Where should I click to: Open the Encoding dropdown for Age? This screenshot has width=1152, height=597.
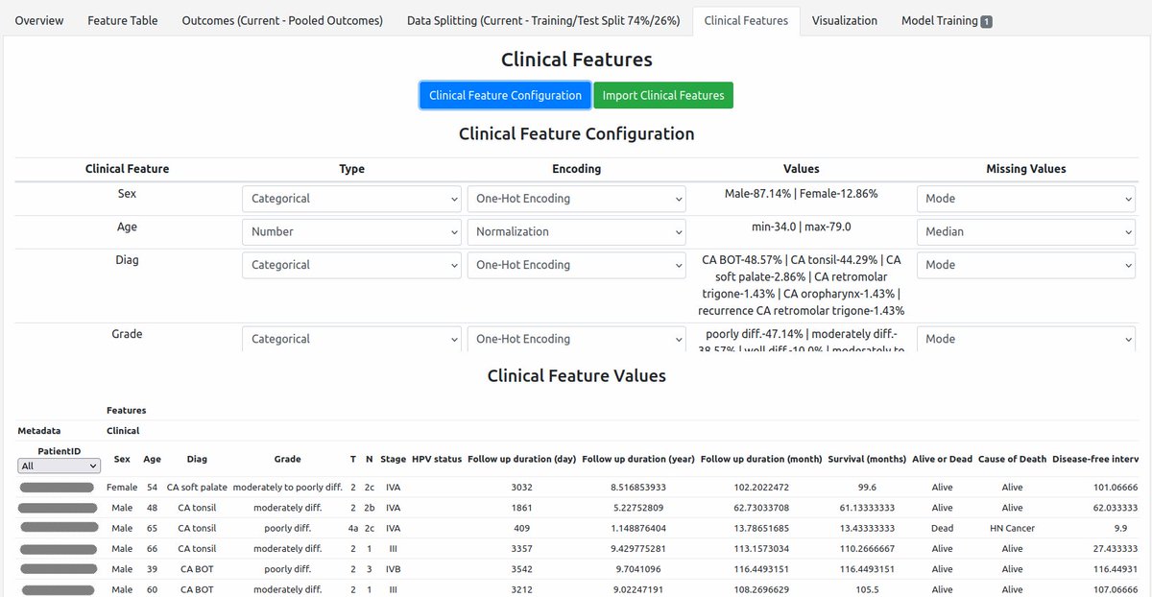tap(577, 231)
